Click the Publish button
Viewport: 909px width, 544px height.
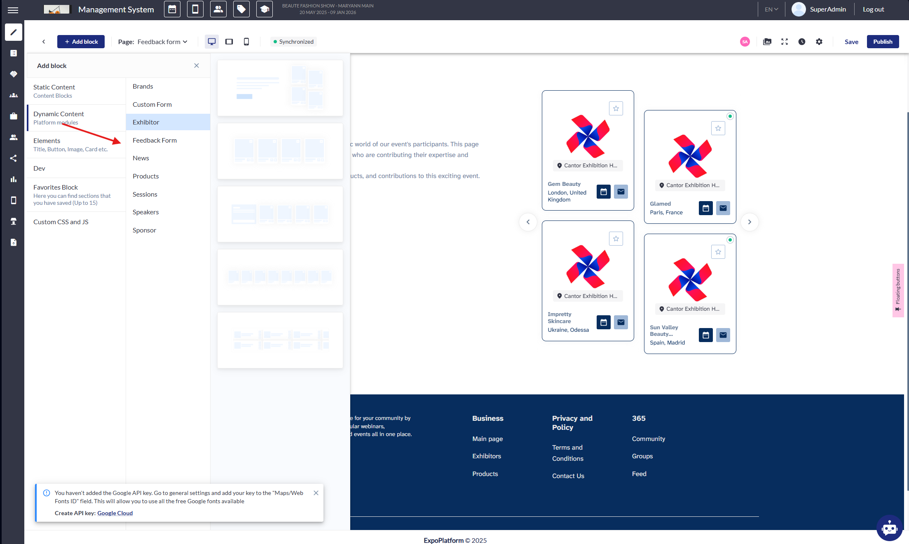pos(882,42)
